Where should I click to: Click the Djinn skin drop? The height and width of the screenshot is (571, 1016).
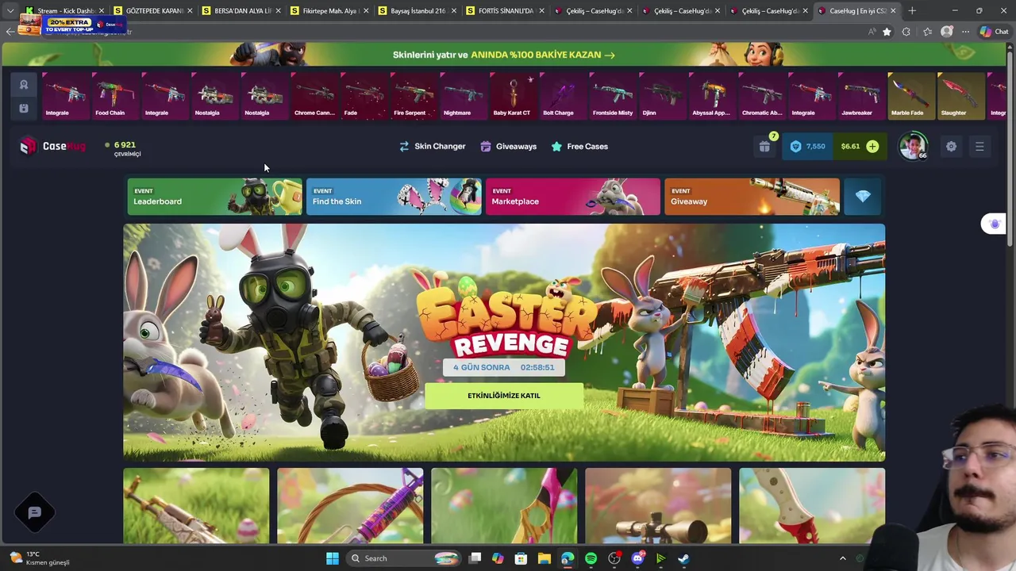pos(662,95)
